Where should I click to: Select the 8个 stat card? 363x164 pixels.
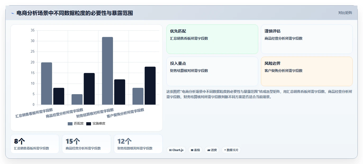(35, 144)
